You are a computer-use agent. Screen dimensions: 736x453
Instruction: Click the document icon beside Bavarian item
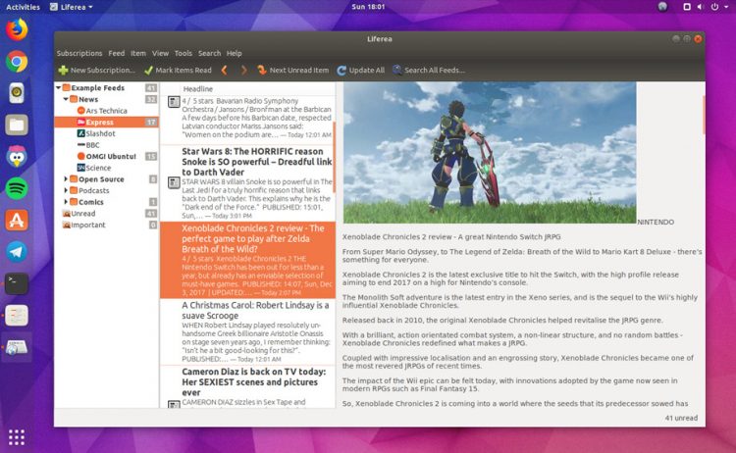[174, 101]
